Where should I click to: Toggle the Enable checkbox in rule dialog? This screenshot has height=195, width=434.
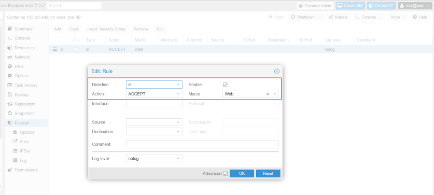point(225,85)
